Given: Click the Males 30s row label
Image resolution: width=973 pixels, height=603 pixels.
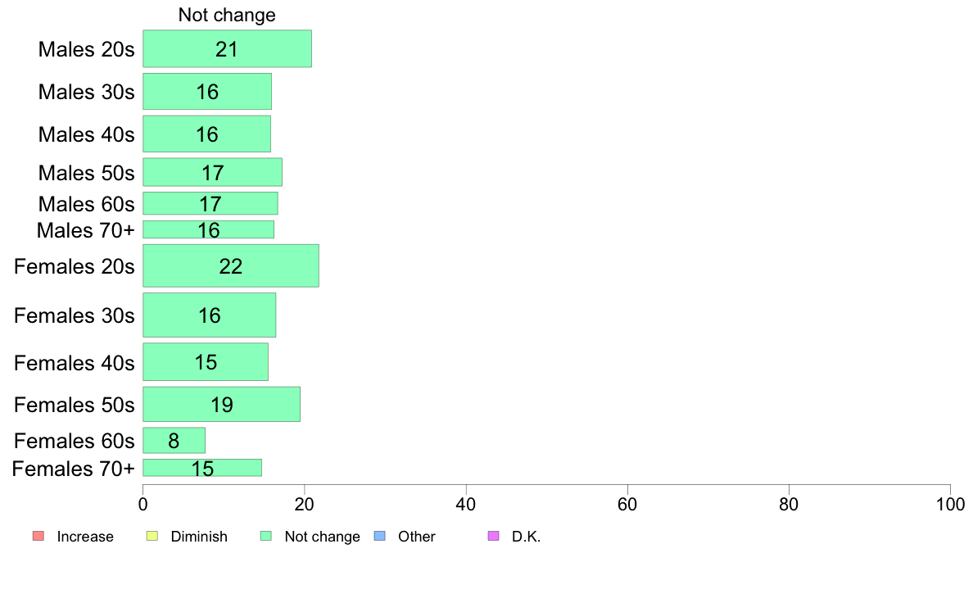Looking at the screenshot, I should [86, 92].
